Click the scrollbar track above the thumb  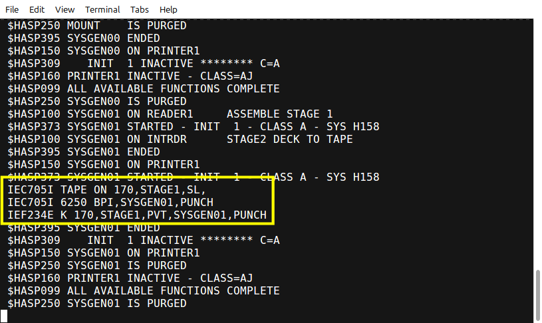click(x=538, y=145)
